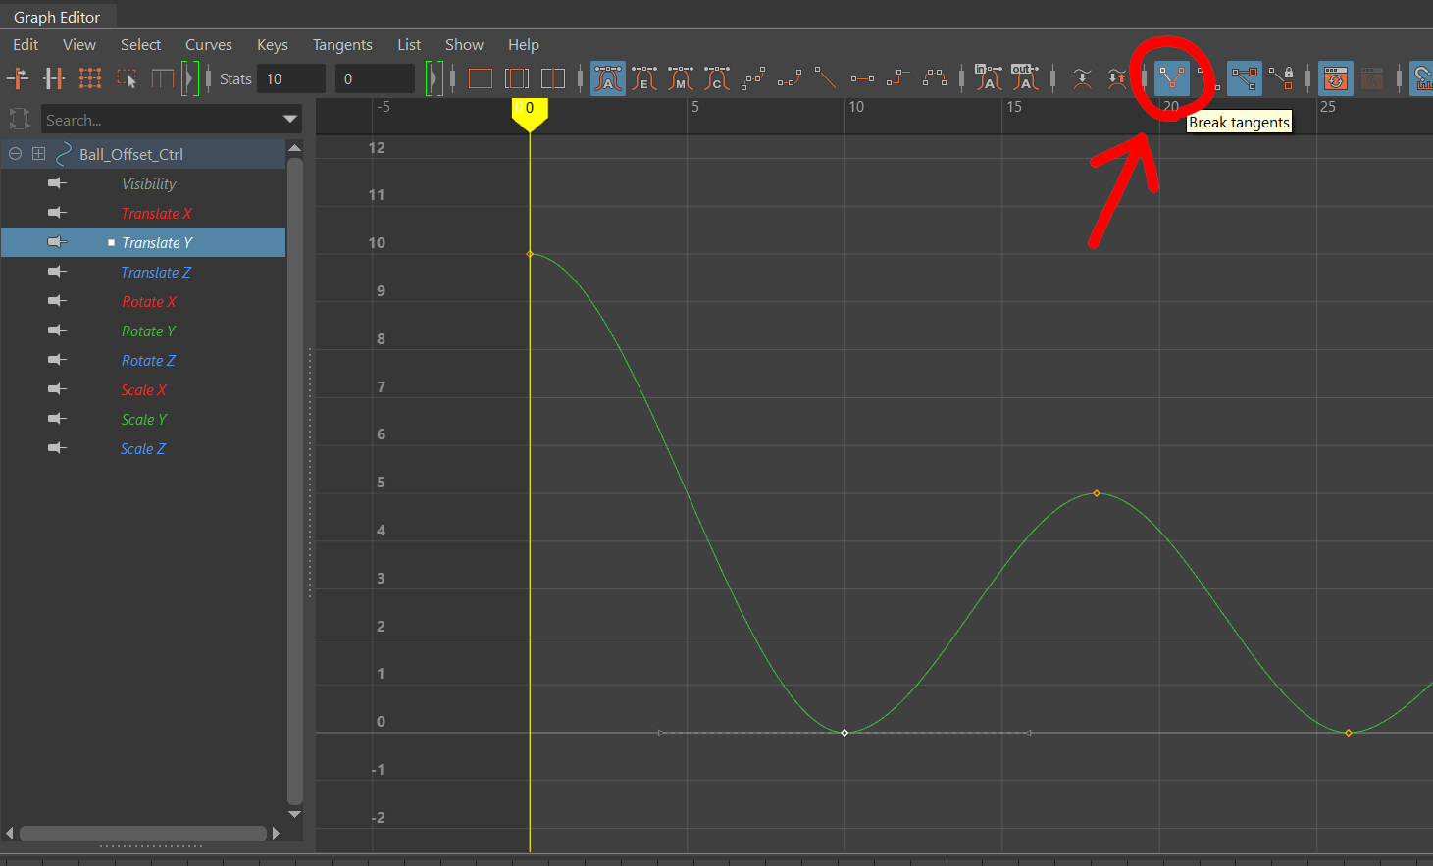This screenshot has height=866, width=1433.
Task: Select the Scale Y channel
Action: click(144, 419)
